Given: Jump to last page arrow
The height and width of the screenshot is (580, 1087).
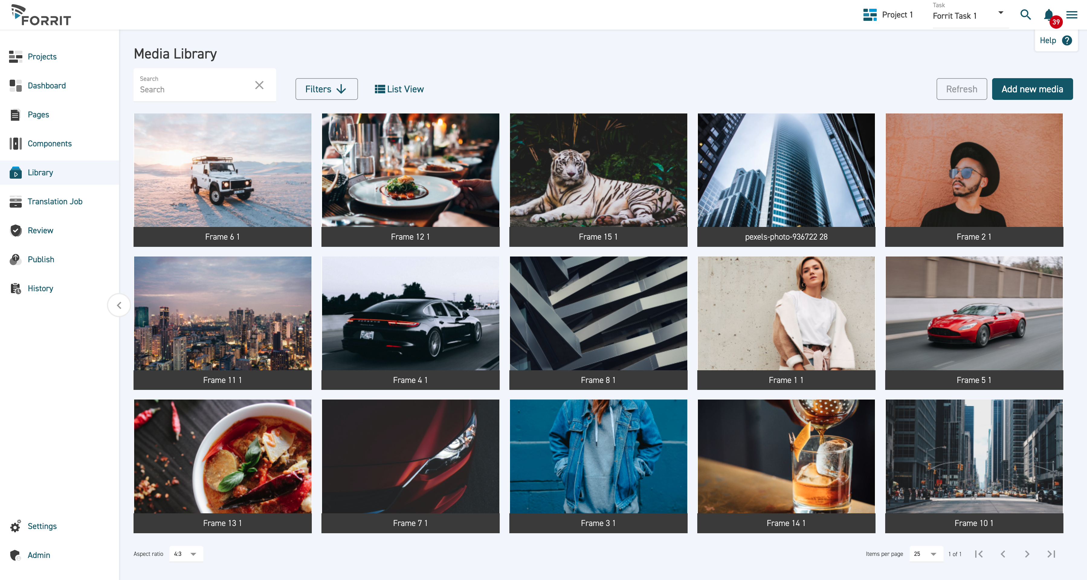Looking at the screenshot, I should [1051, 554].
